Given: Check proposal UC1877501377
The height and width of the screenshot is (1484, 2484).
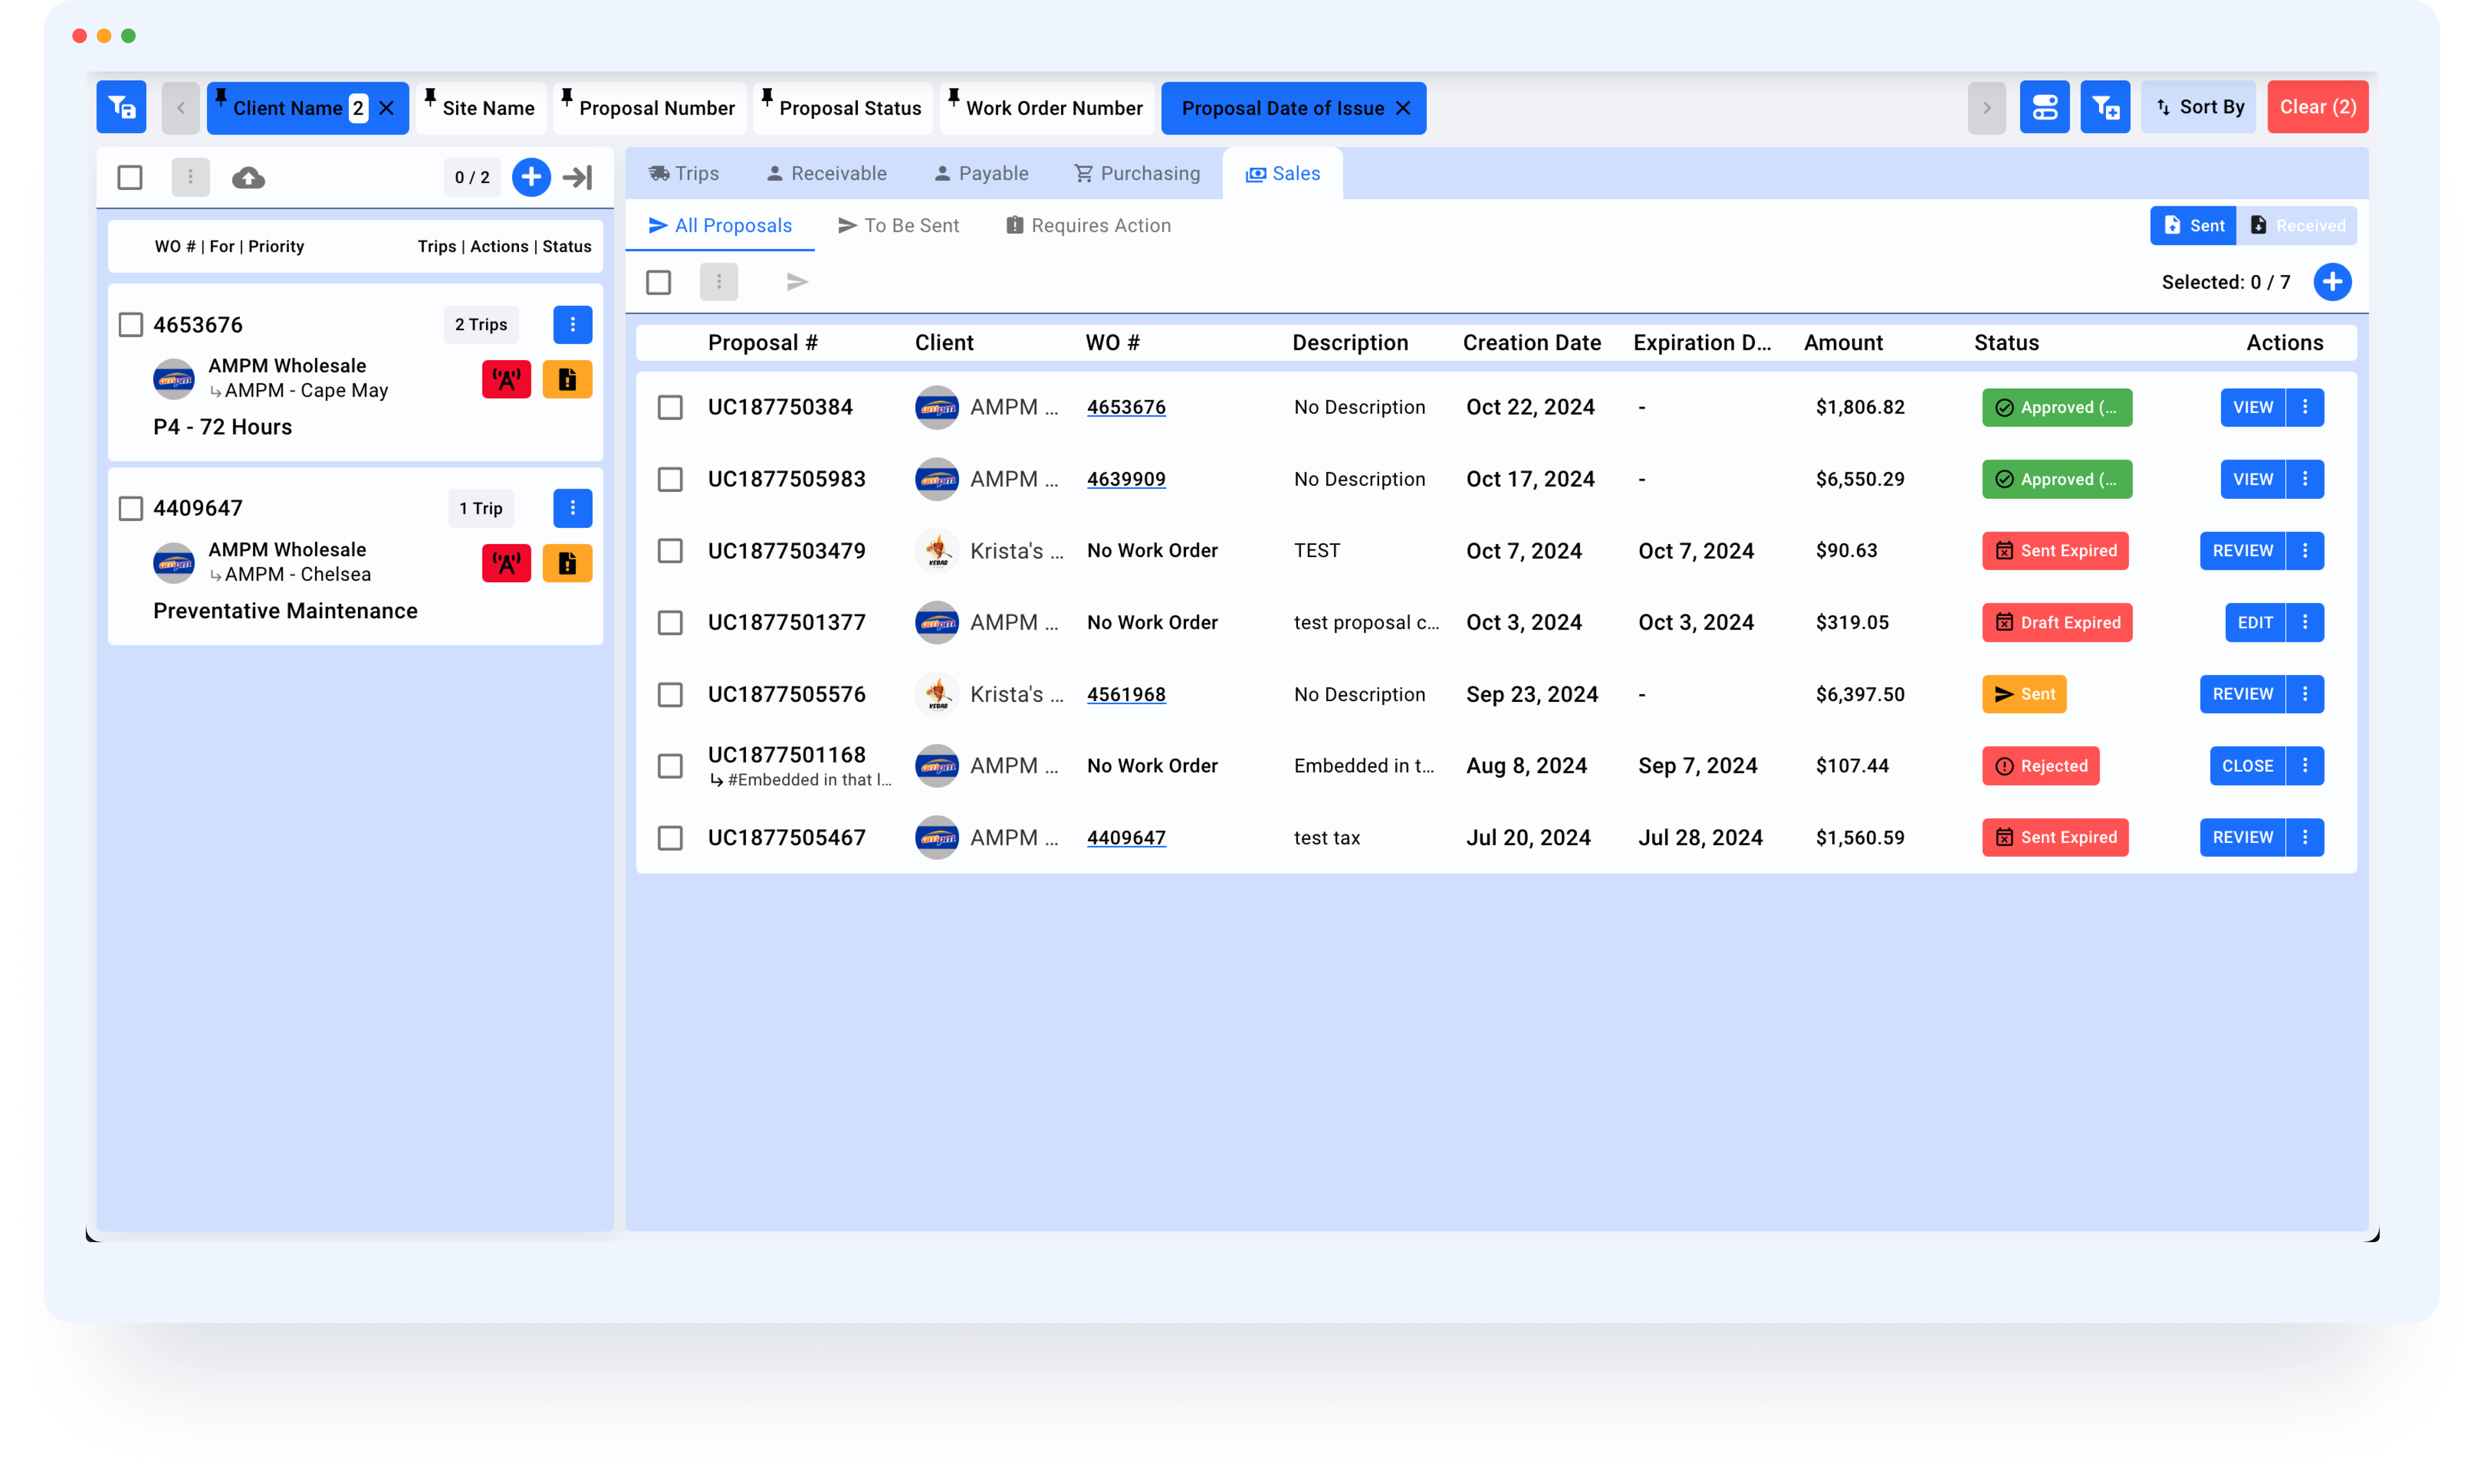Looking at the screenshot, I should [x=670, y=623].
